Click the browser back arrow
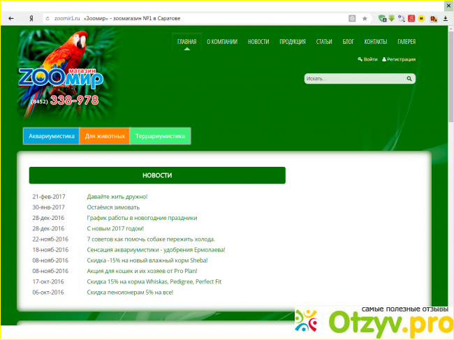This screenshot has height=340, width=454. (x=10, y=18)
